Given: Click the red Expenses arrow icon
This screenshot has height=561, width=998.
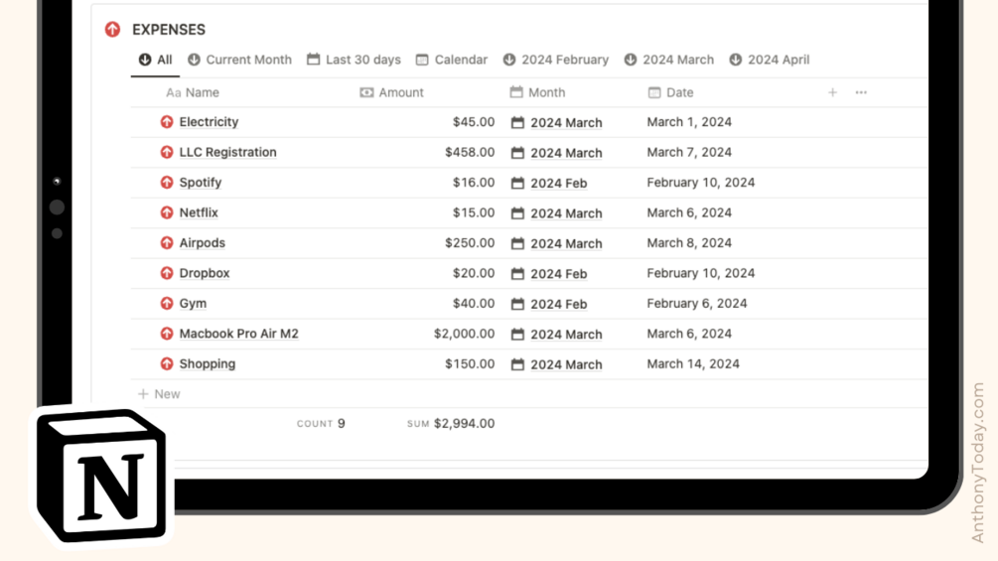Looking at the screenshot, I should point(112,30).
